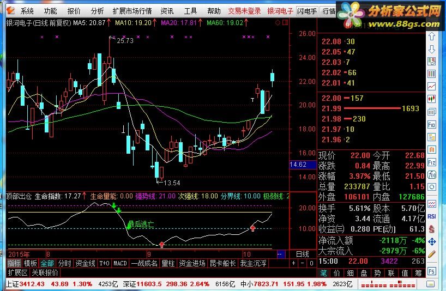
Task: Select the pencil drawing tool icon
Action: click(432, 254)
